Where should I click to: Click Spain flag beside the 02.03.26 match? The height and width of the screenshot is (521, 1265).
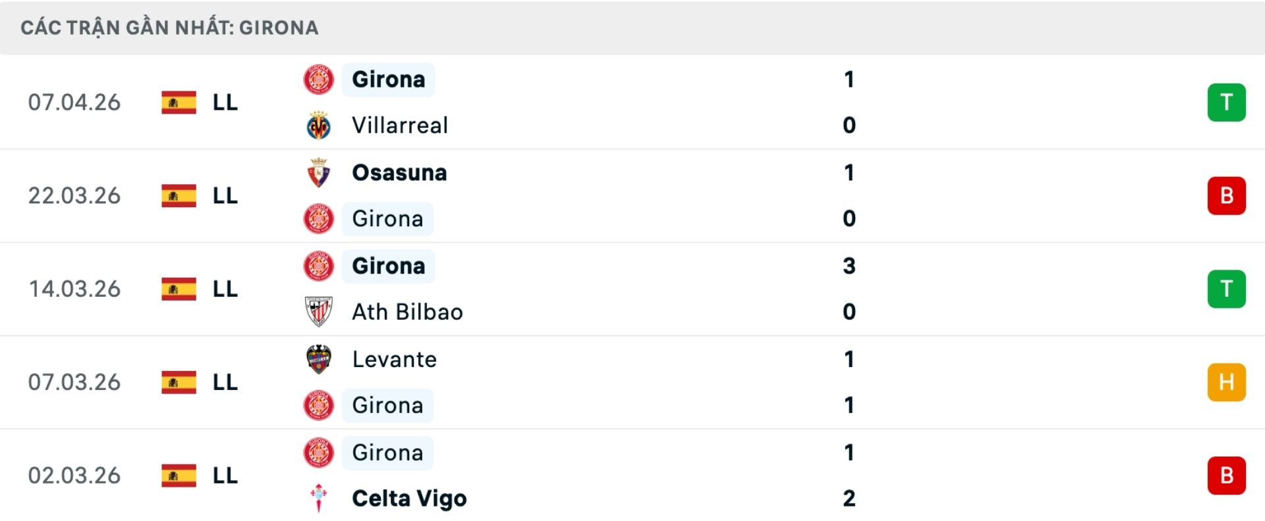point(179,476)
